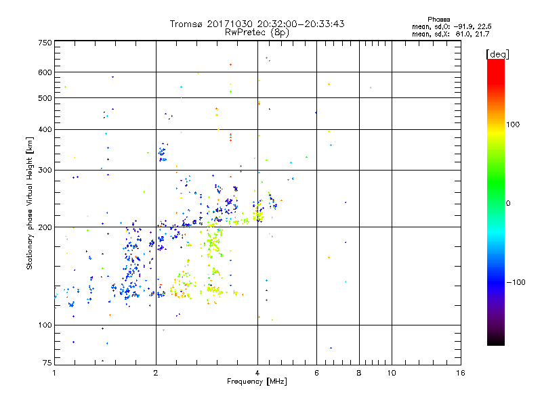Click the y-axis tick label '400'
This screenshot has height=406, width=542.
coord(45,129)
